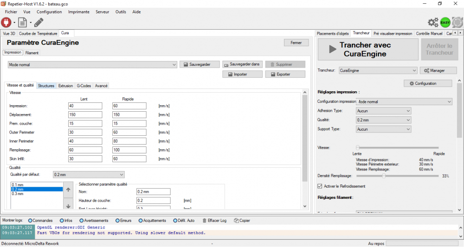
Task: Click the quality Nom field
Action: (x=153, y=192)
